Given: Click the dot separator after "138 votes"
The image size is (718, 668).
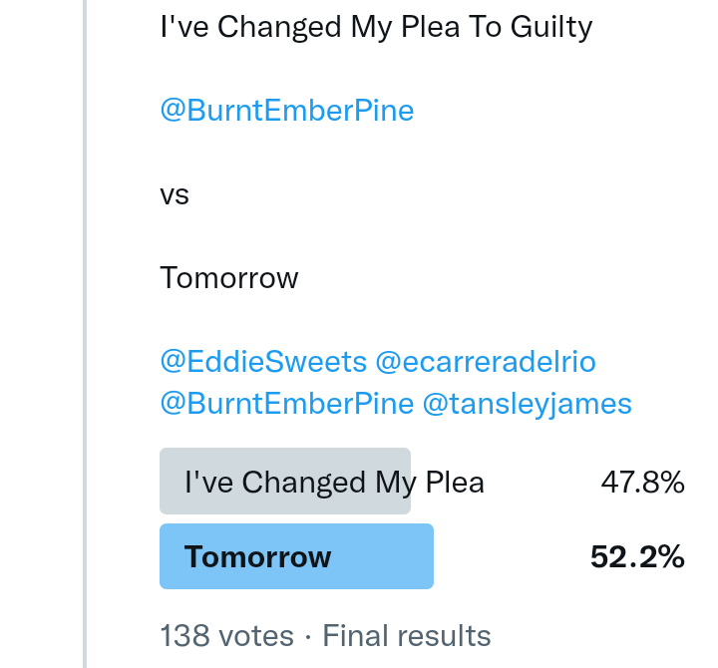Looking at the screenshot, I should coord(308,636).
